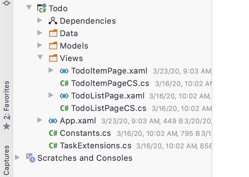The image size is (249, 177).
Task: Click the App.xaml file icon
Action: (x=53, y=121)
